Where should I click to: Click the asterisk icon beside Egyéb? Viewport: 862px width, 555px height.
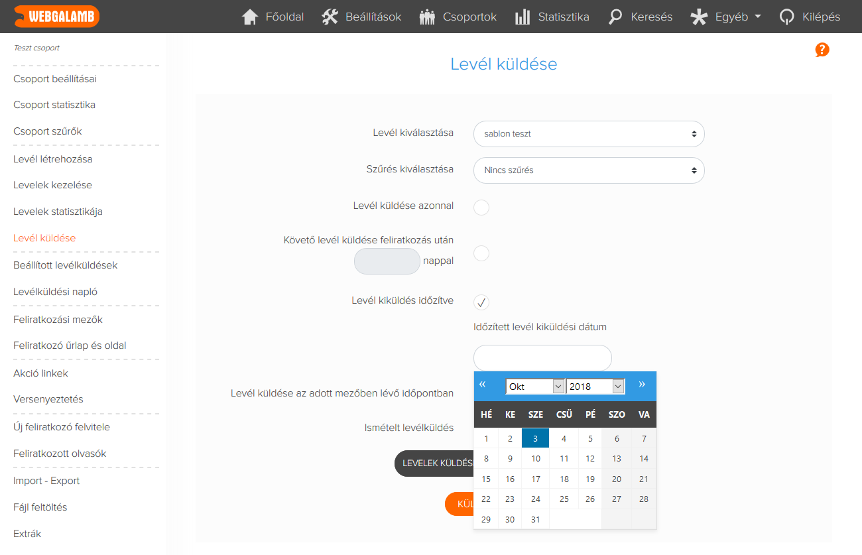tap(699, 17)
